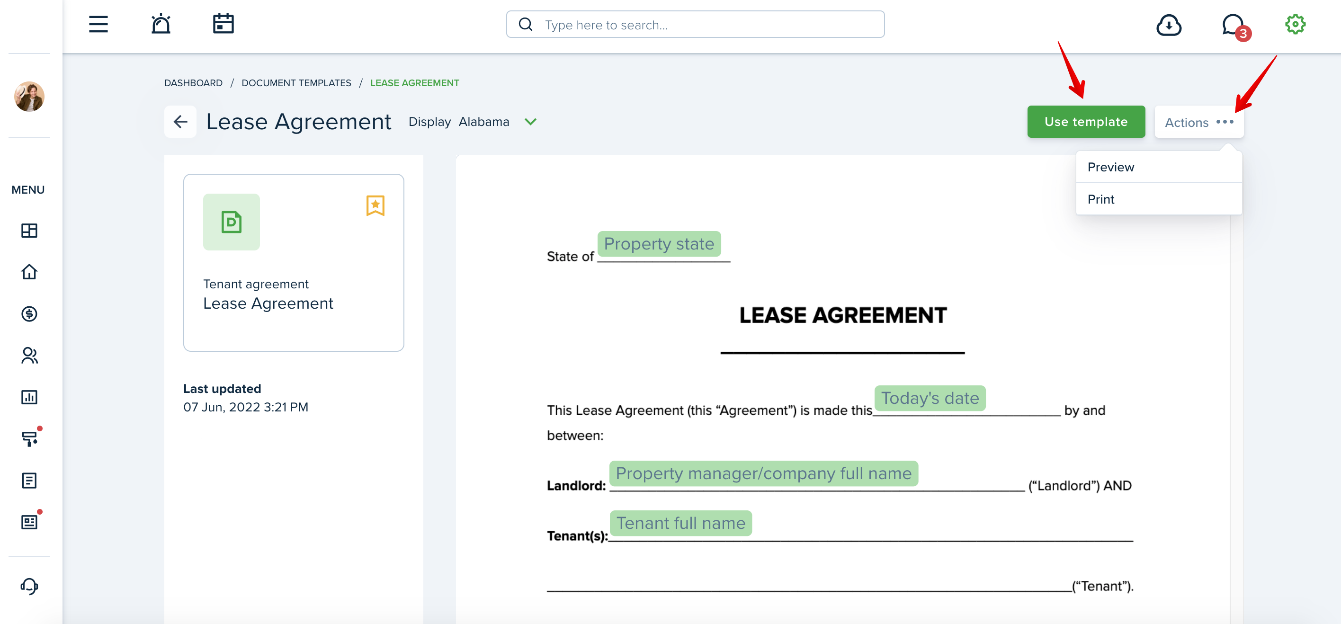1341x624 pixels.
Task: Select Print from Actions menu
Action: click(1158, 199)
